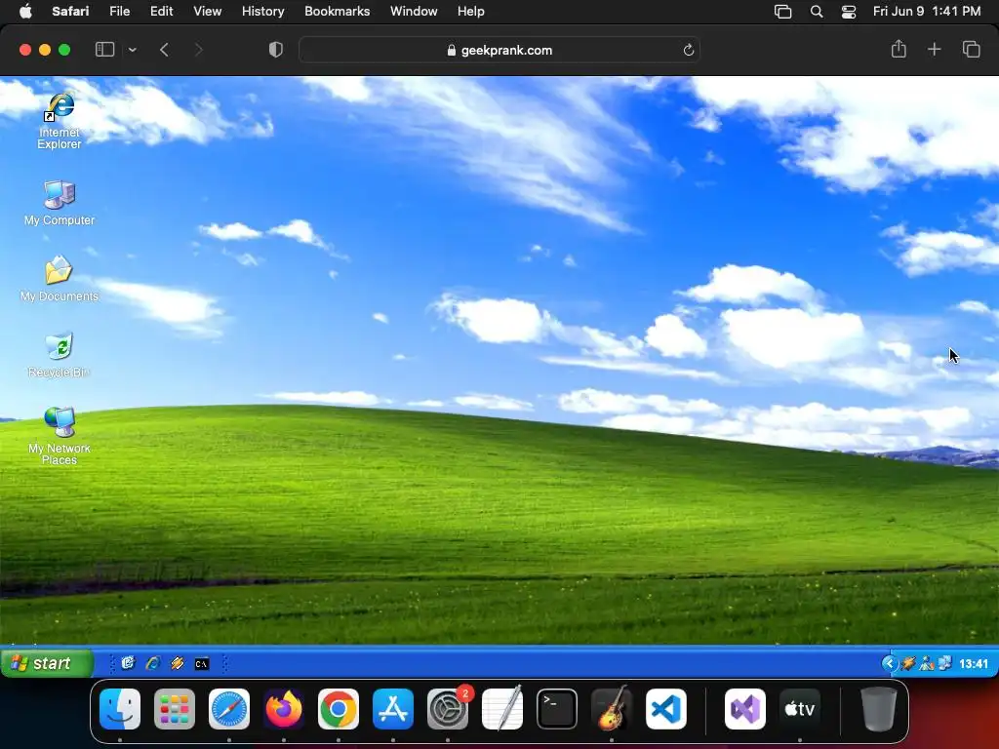Toggle the Safari sidebar

pyautogui.click(x=104, y=50)
